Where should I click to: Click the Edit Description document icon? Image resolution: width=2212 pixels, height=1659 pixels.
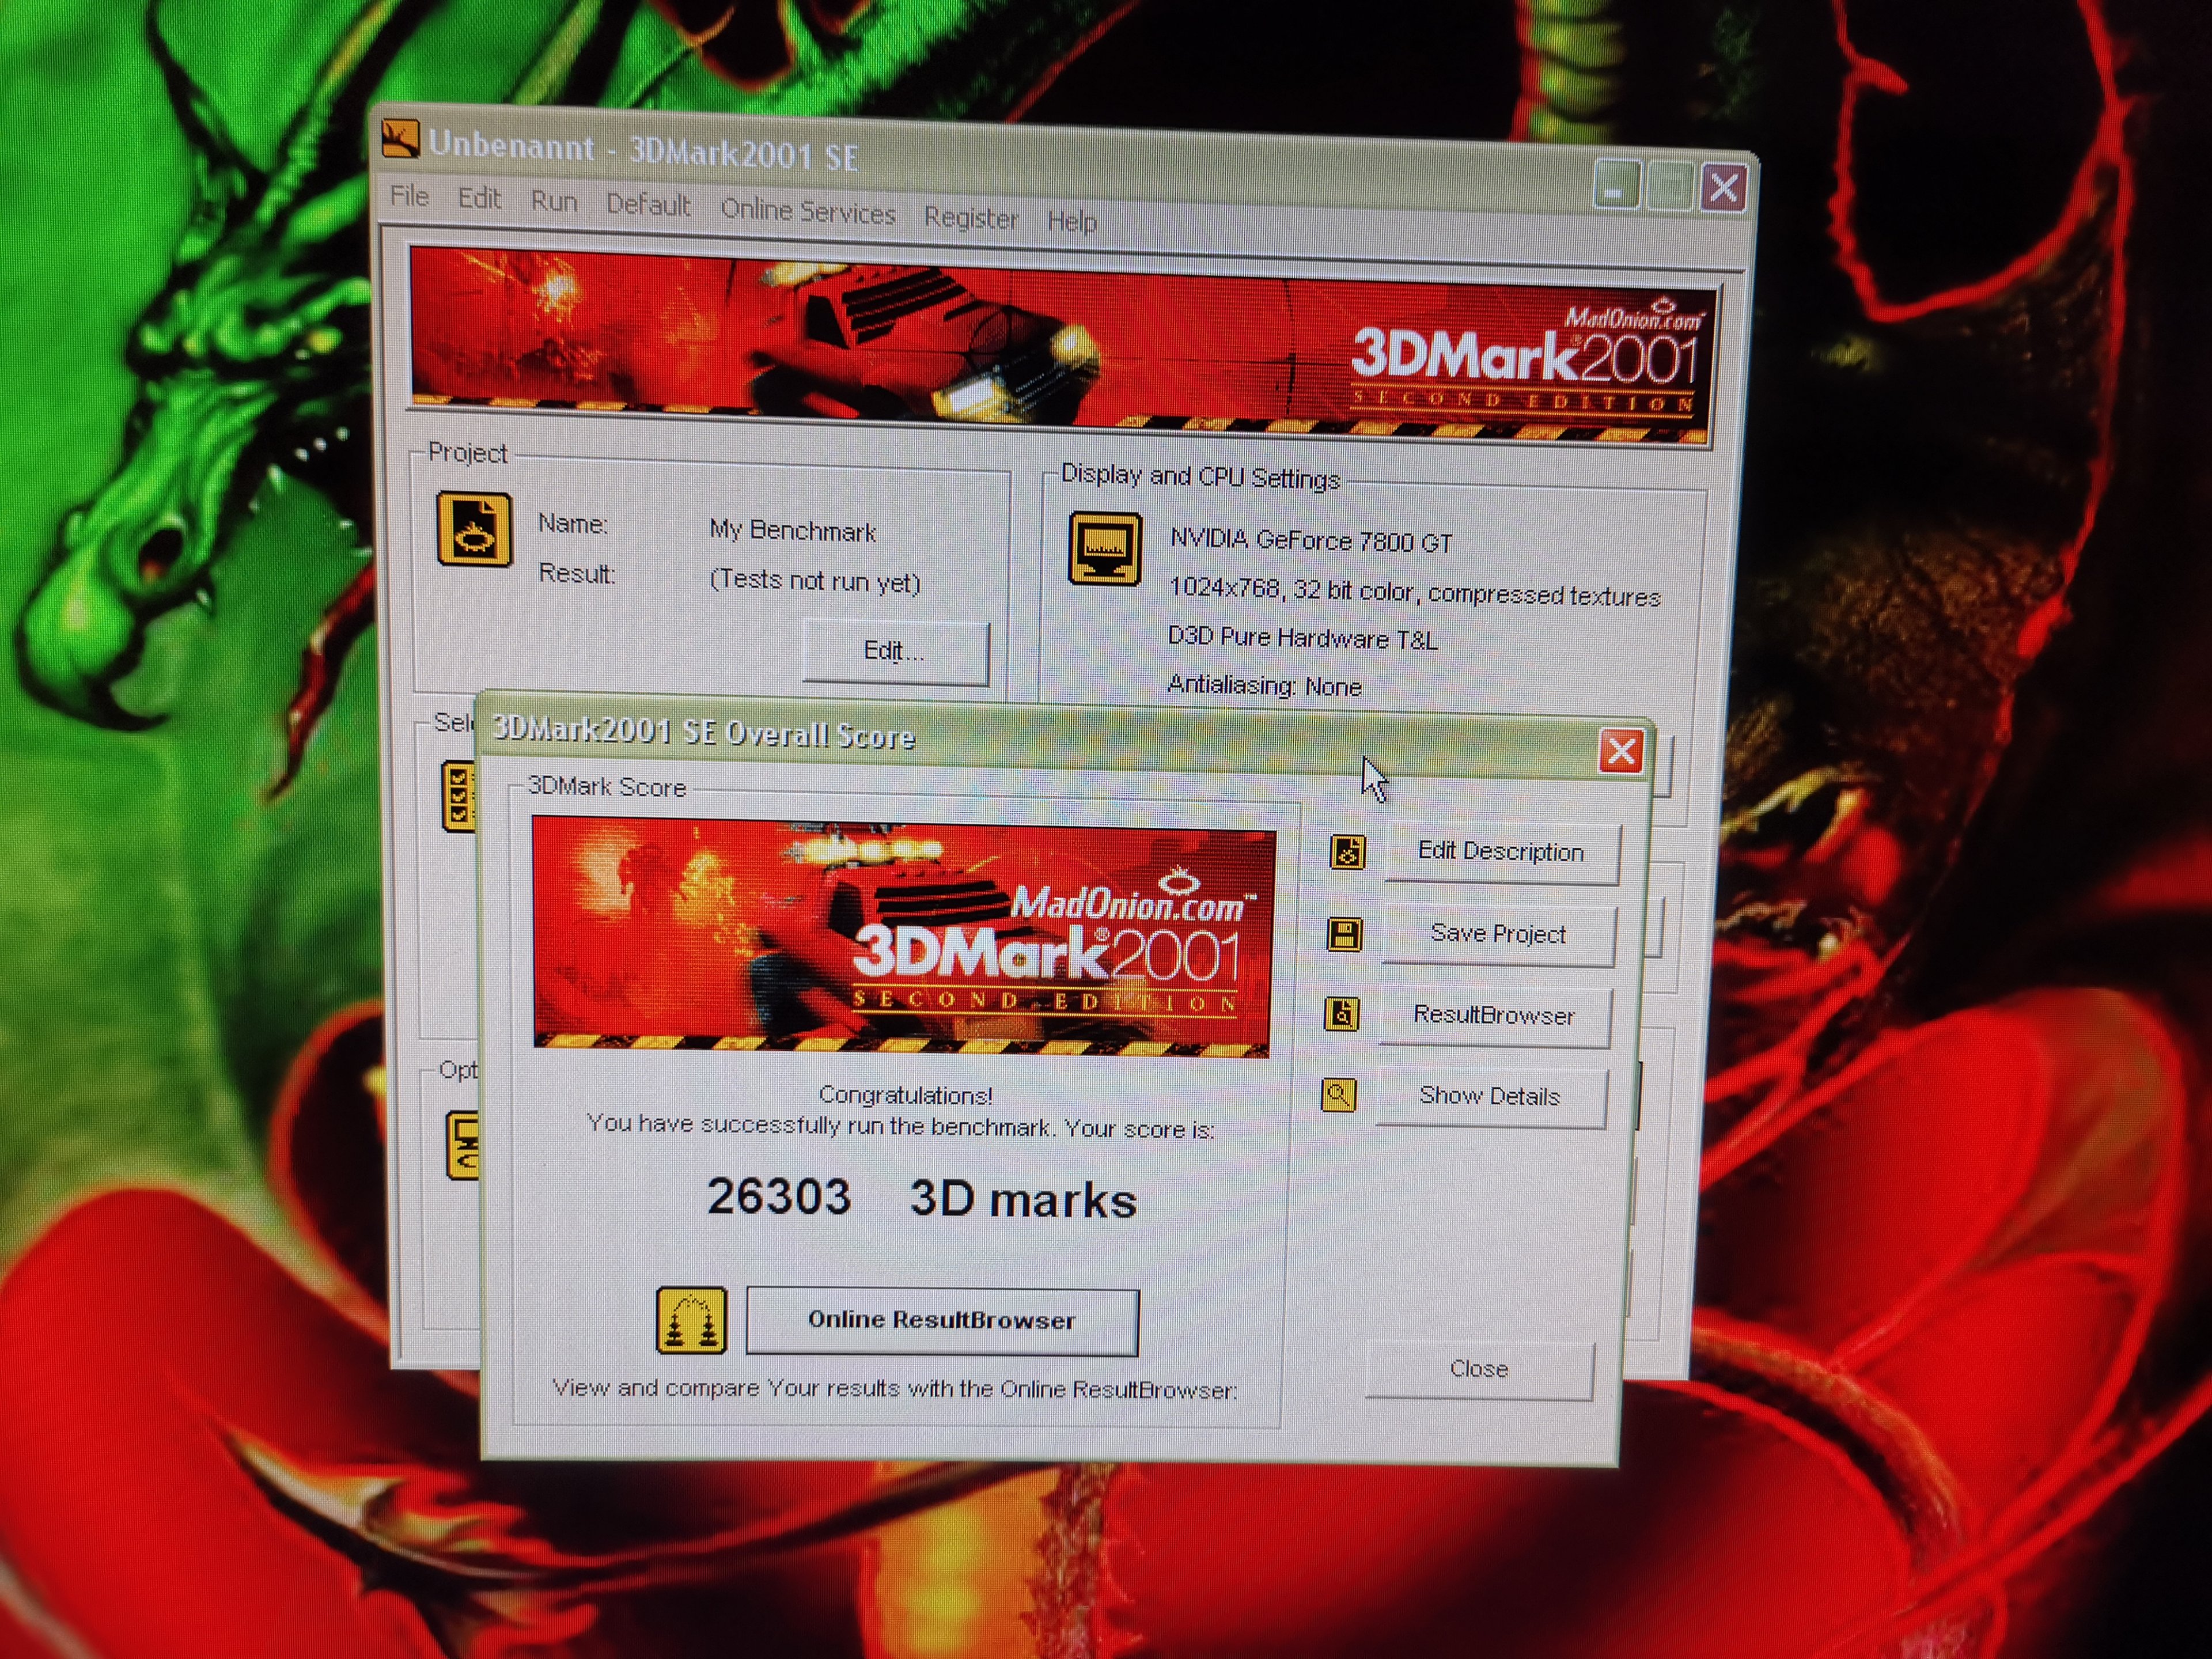[1347, 852]
